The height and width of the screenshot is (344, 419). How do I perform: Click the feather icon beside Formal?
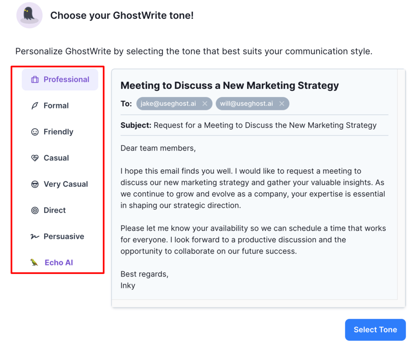tap(35, 106)
